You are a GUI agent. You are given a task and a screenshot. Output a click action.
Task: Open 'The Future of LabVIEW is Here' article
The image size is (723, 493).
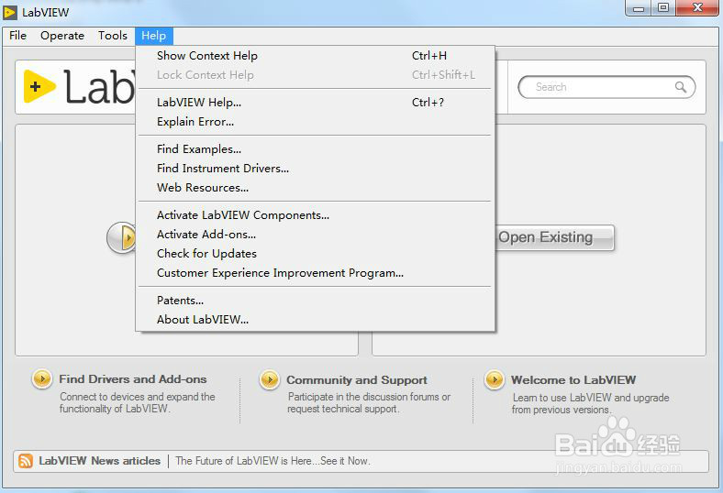point(273,461)
